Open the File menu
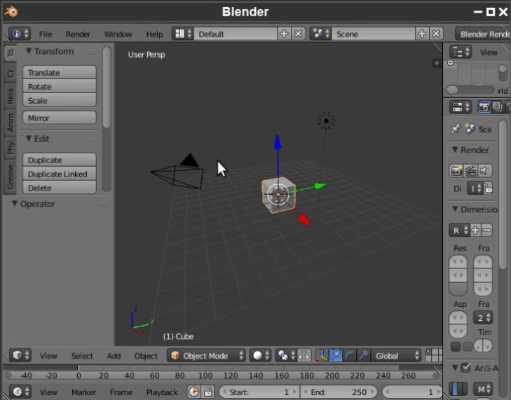This screenshot has width=511, height=400. click(46, 34)
